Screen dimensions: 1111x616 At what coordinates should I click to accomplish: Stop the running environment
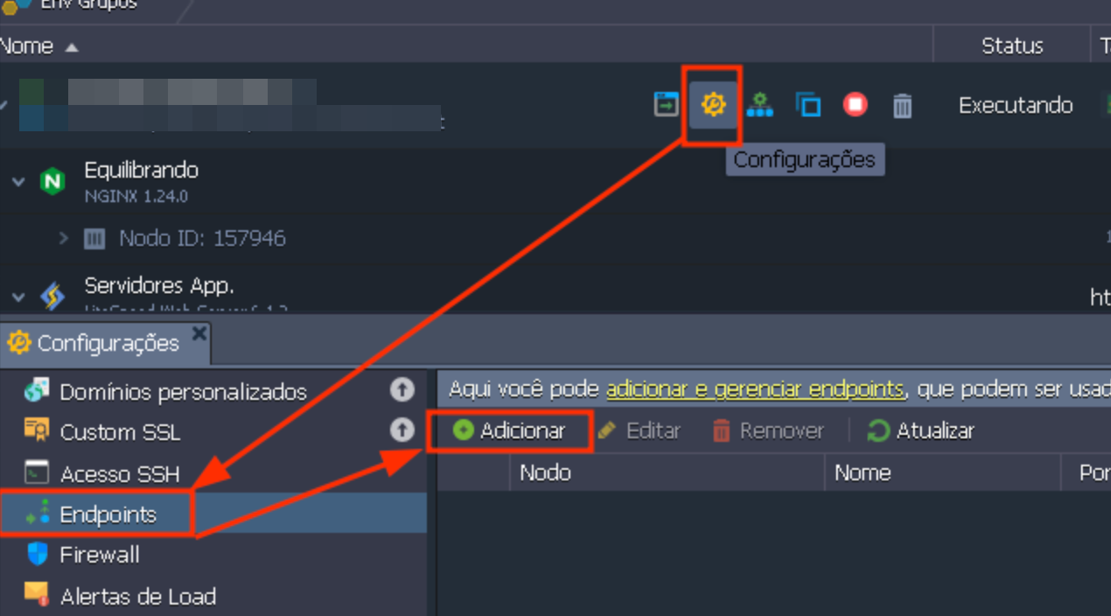[x=855, y=105]
